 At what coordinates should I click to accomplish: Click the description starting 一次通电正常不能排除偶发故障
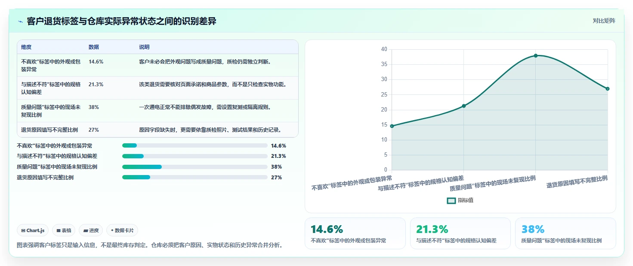pos(205,107)
